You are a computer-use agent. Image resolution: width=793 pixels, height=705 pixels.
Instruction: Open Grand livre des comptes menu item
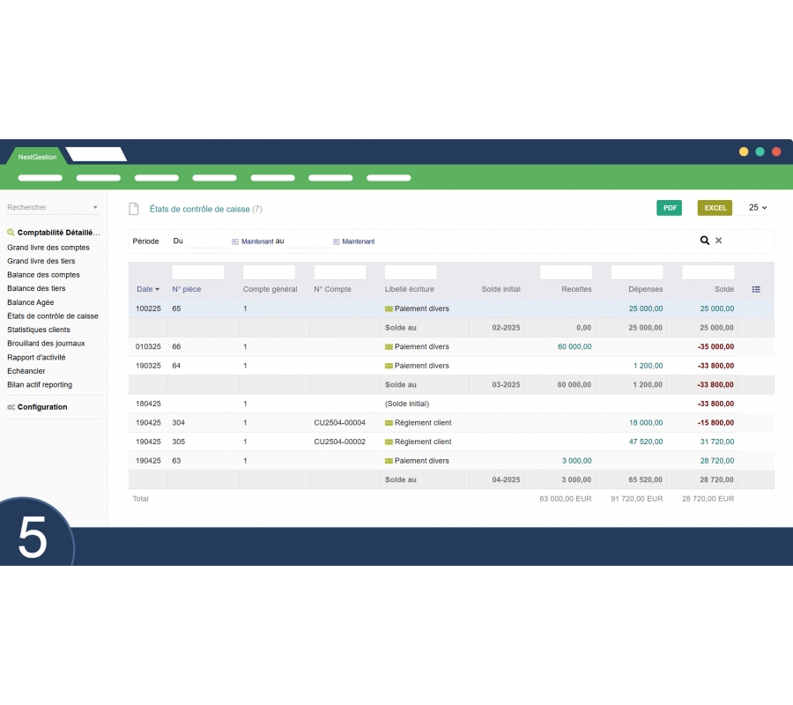point(48,248)
